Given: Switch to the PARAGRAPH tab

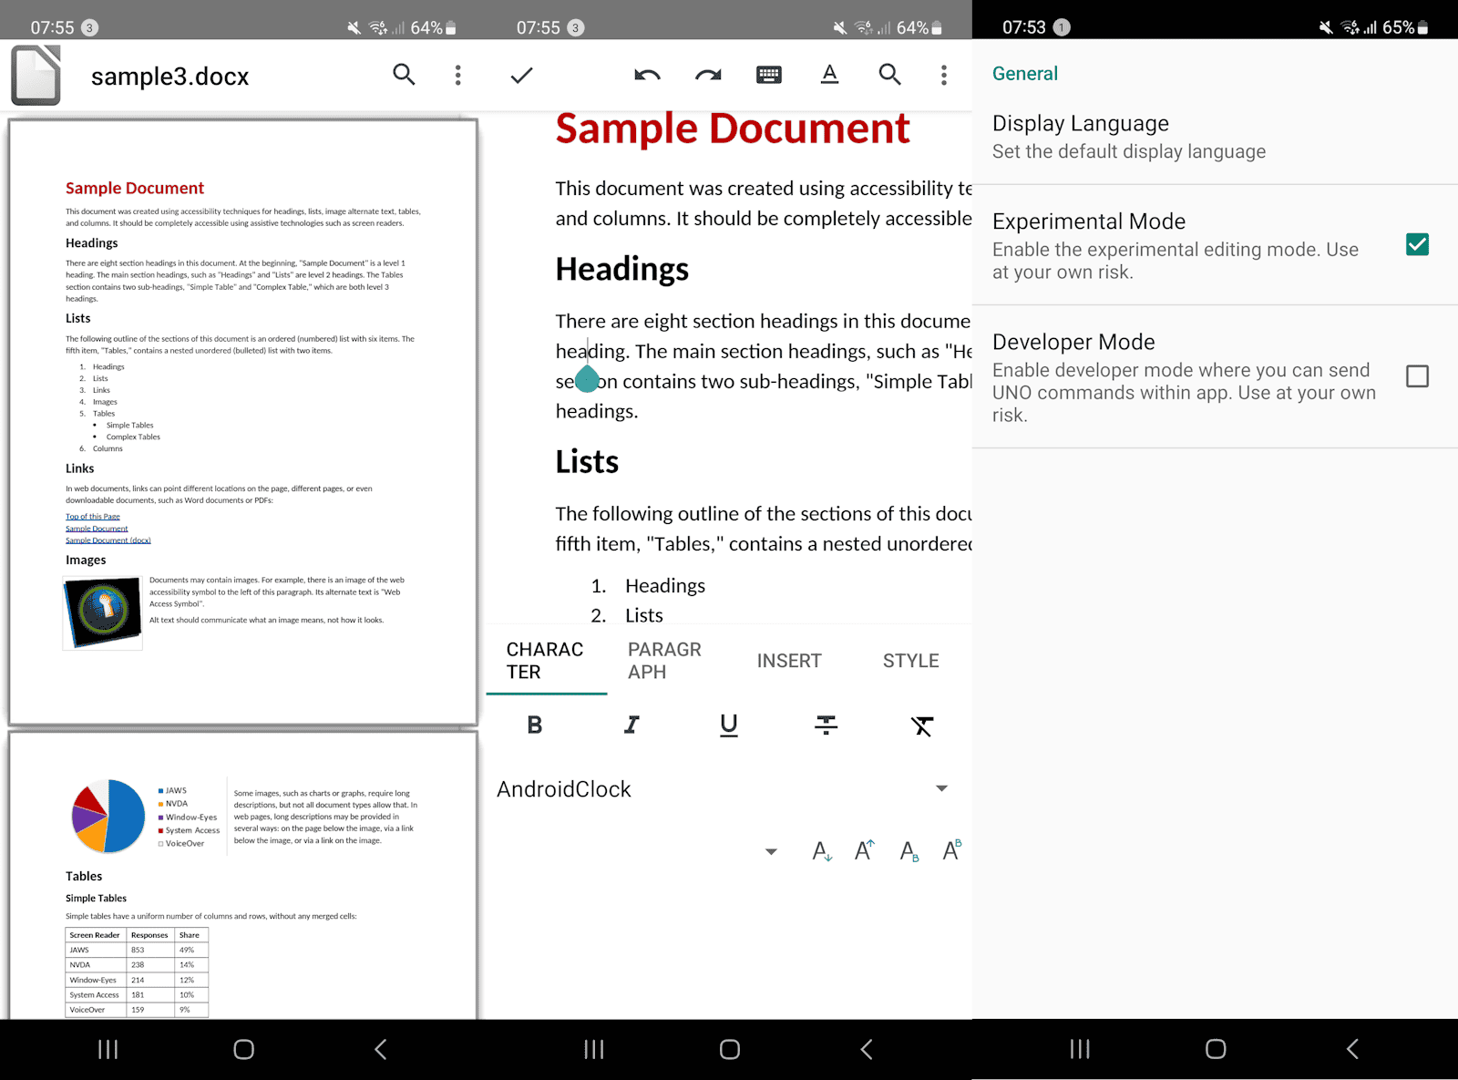Looking at the screenshot, I should (664, 660).
